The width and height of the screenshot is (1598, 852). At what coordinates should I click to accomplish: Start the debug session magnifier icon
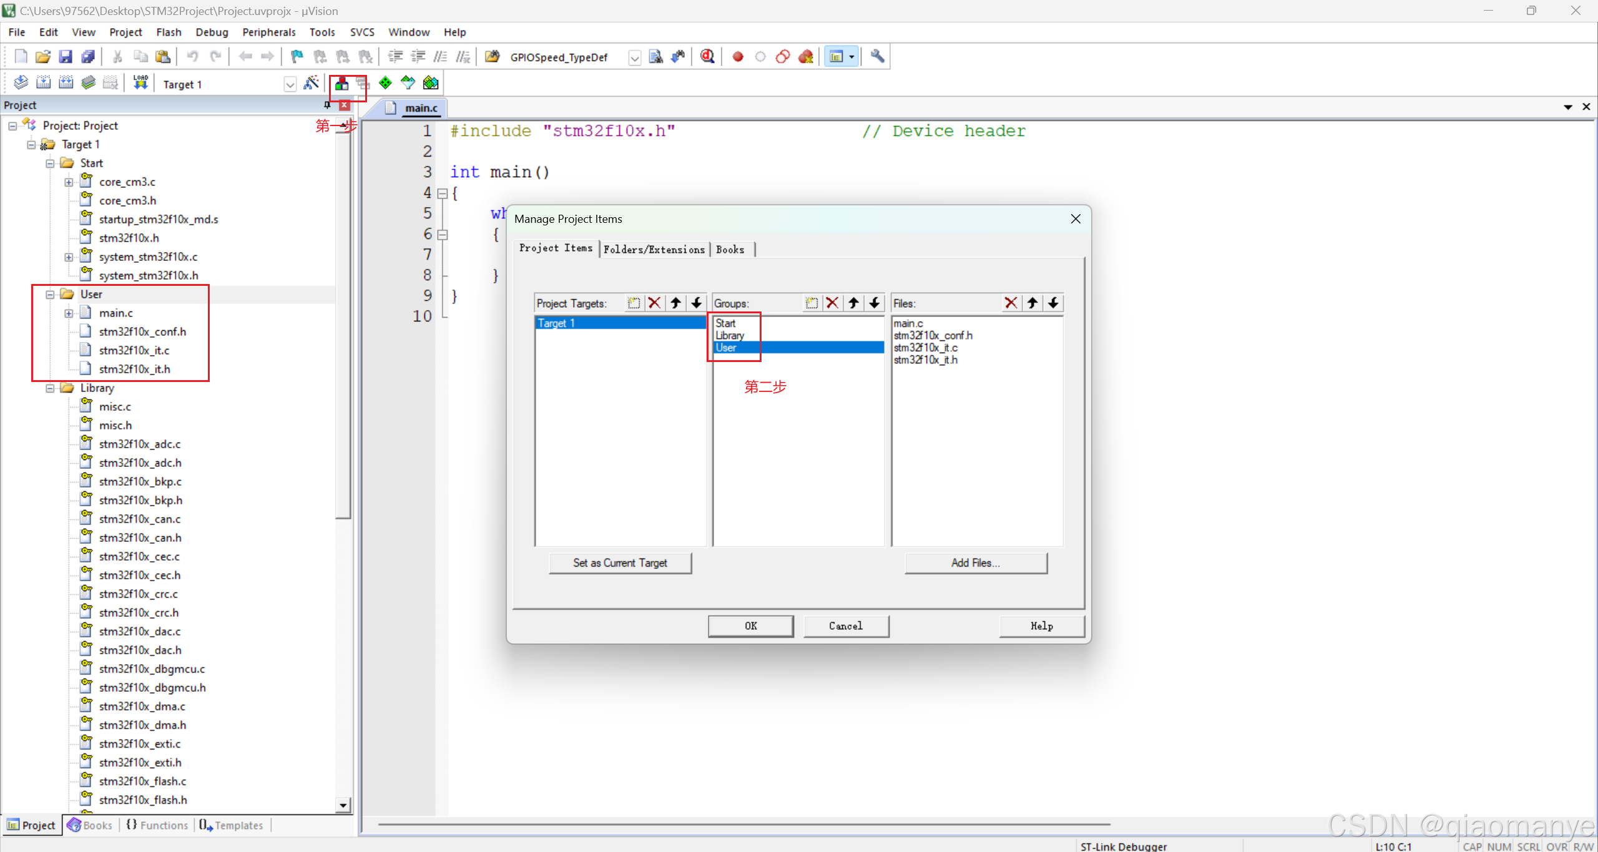707,57
